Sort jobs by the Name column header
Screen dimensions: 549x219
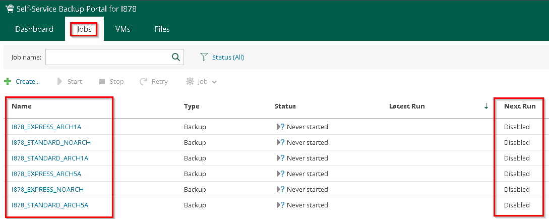pyautogui.click(x=22, y=106)
